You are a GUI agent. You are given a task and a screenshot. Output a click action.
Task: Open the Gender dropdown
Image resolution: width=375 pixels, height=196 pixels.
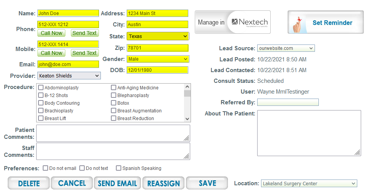[x=157, y=59]
